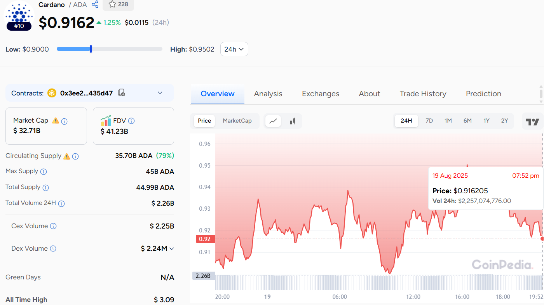Viewport: 544px width, 305px height.
Task: Set chart range to 24H
Action: pyautogui.click(x=406, y=121)
